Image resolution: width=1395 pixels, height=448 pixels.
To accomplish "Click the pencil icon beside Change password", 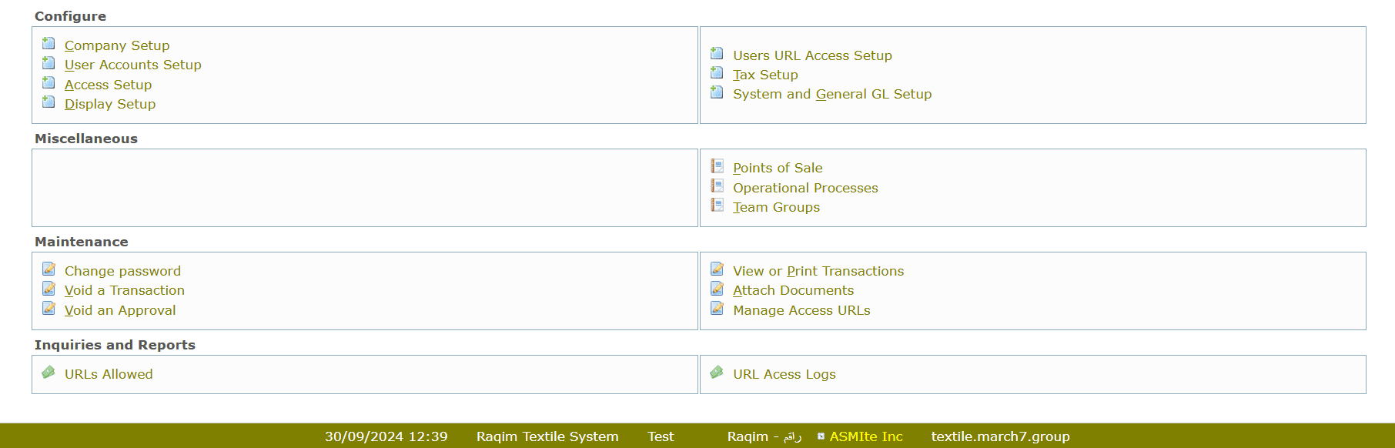I will [x=49, y=269].
